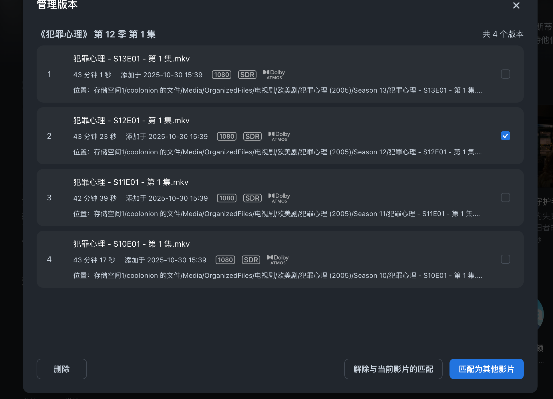Click the SDR badge on S10E01 row
The height and width of the screenshot is (399, 553).
click(x=251, y=260)
